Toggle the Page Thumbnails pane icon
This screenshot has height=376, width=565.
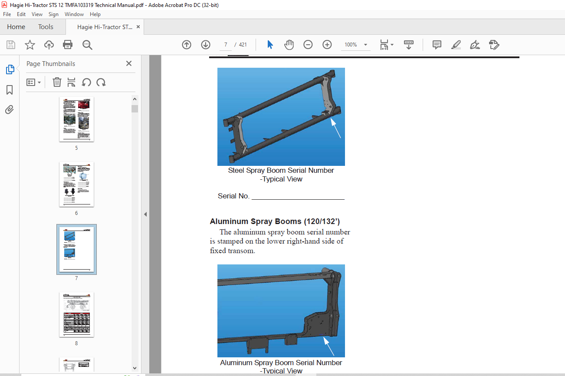tap(10, 69)
